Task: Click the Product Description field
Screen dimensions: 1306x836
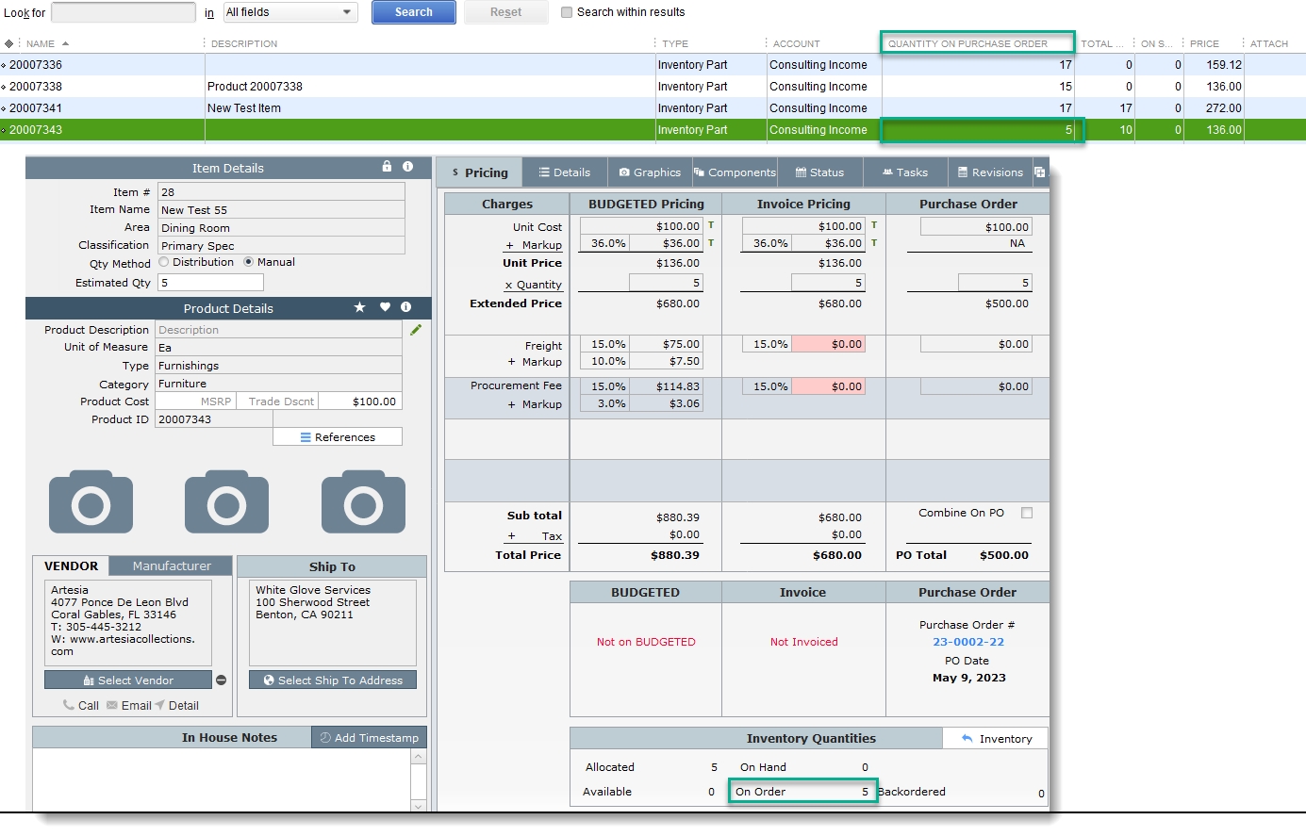Action: click(x=279, y=330)
